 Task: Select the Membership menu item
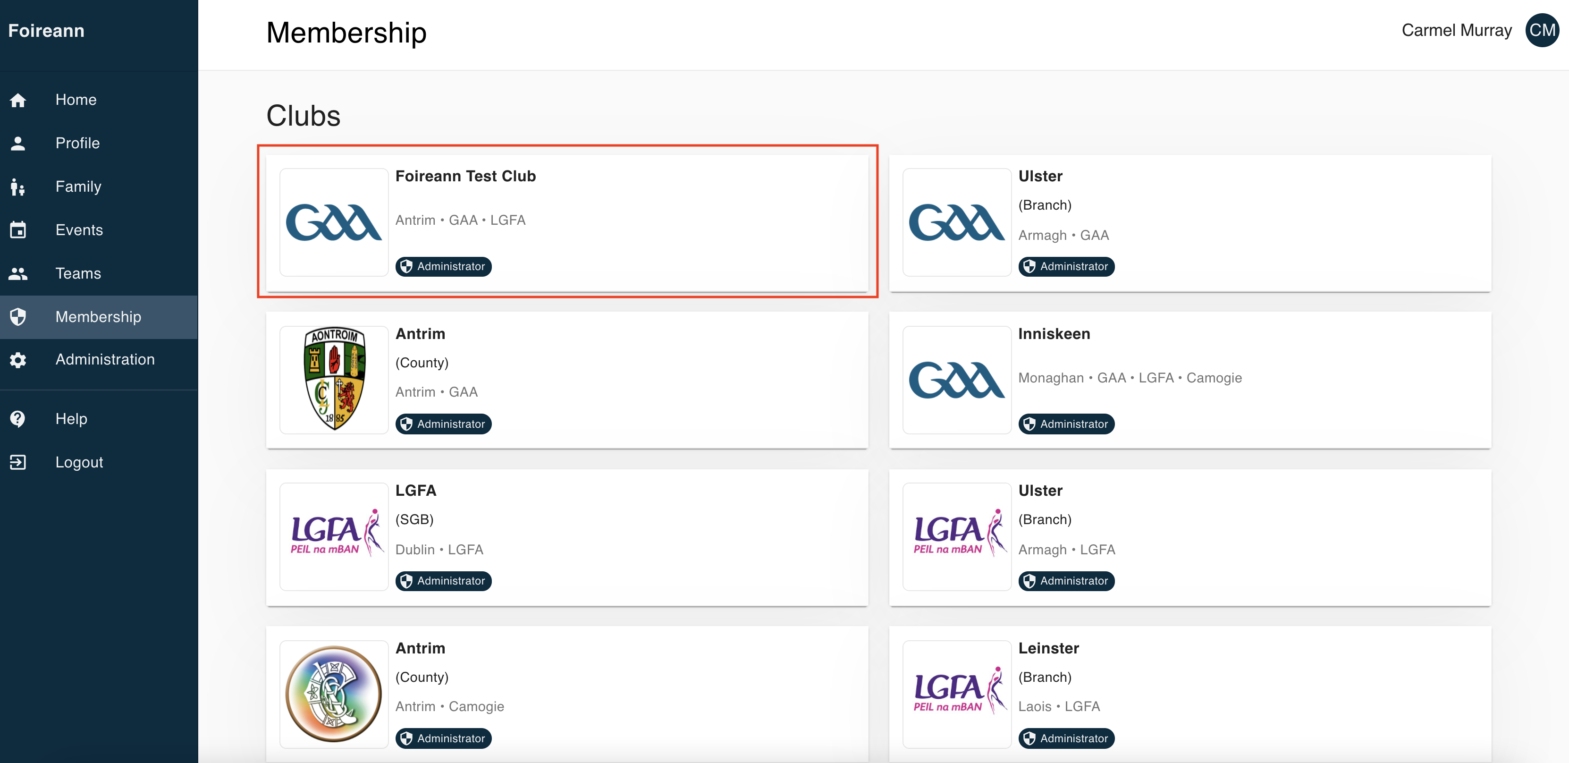tap(99, 317)
